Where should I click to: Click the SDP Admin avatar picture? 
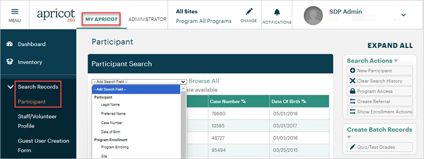[313, 15]
